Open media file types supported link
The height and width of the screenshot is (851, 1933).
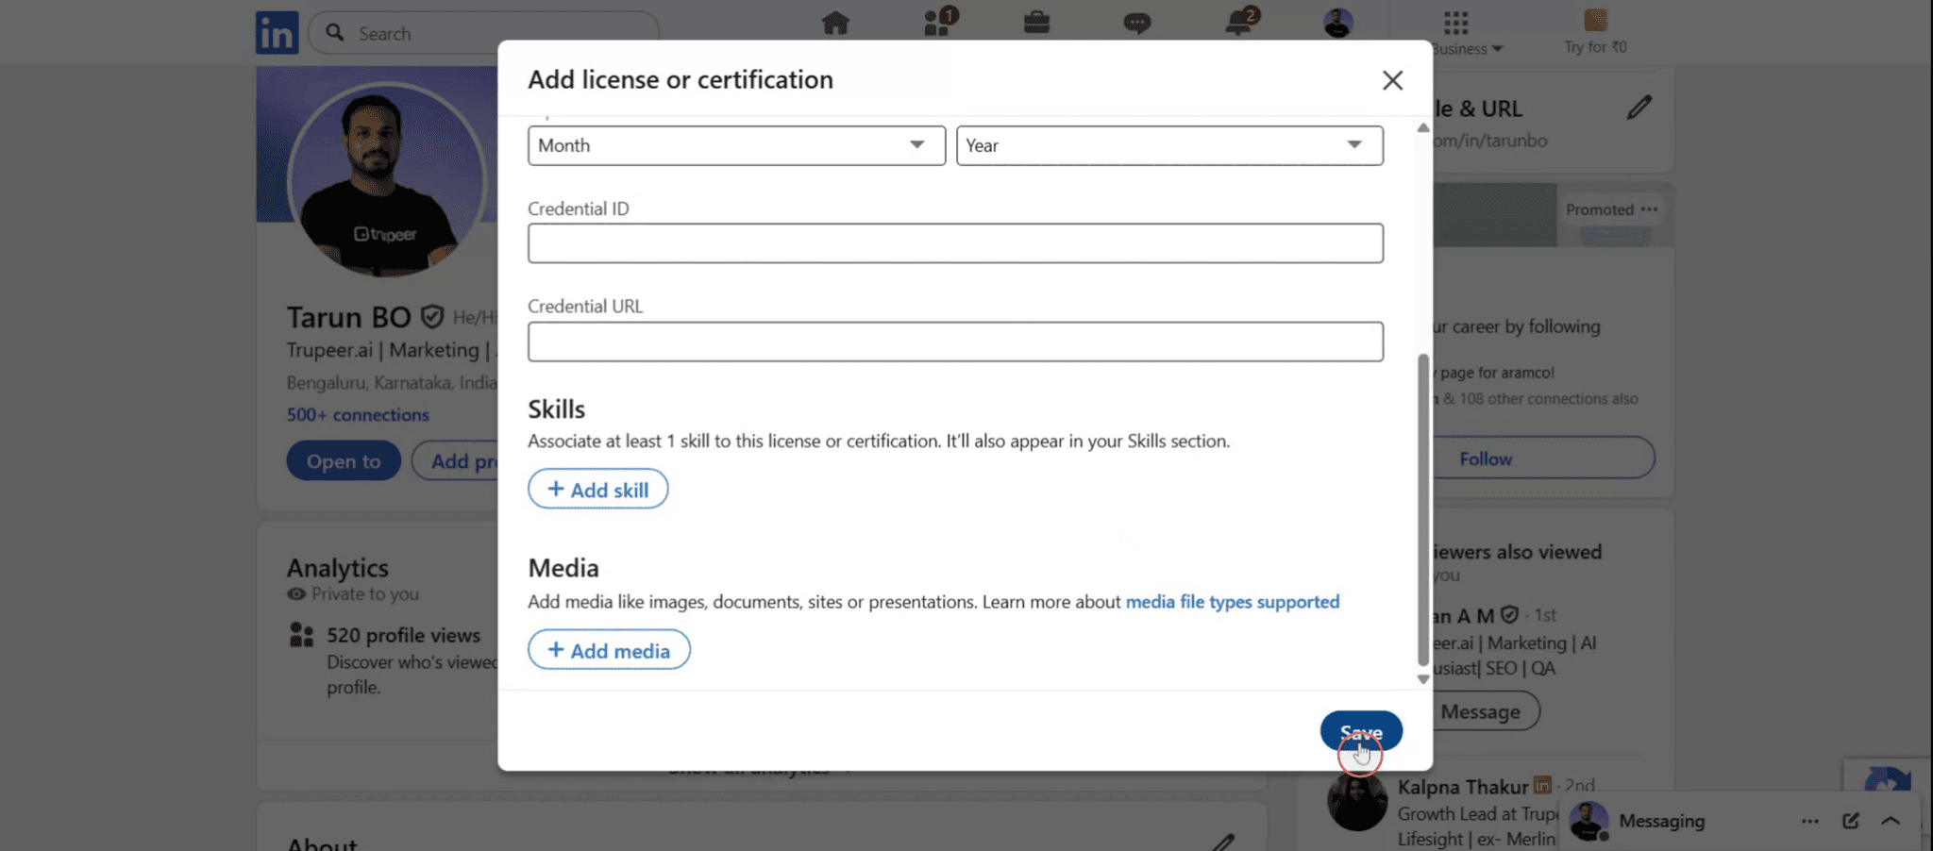(1232, 601)
